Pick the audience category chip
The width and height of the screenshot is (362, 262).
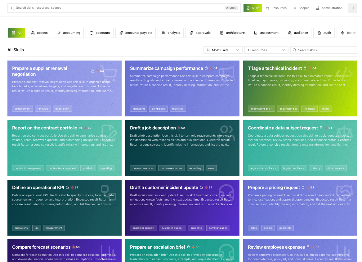(x=298, y=33)
